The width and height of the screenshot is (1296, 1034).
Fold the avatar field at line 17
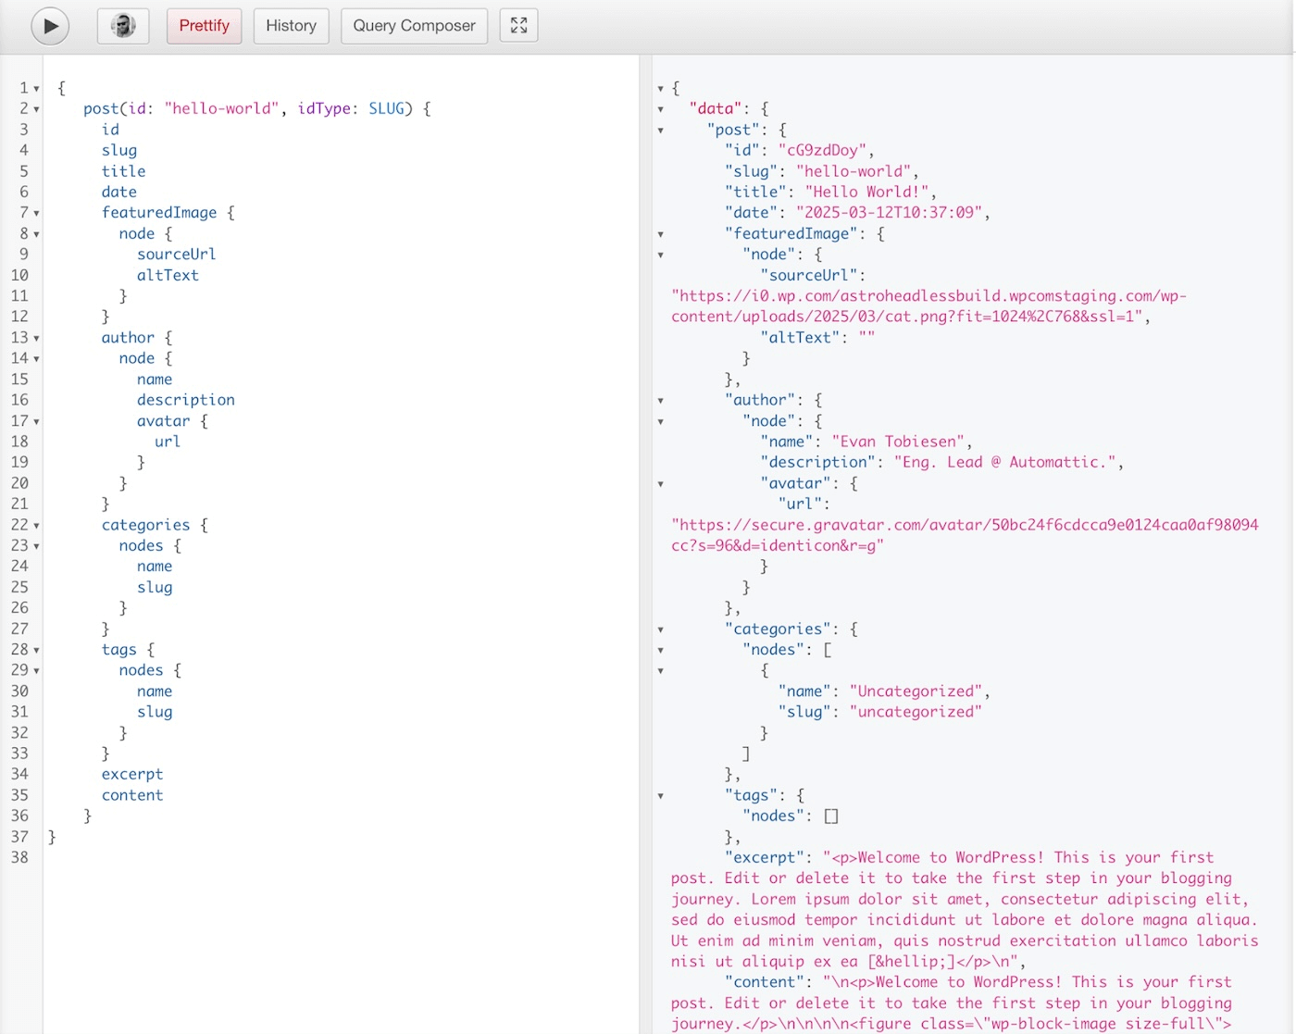[36, 421]
